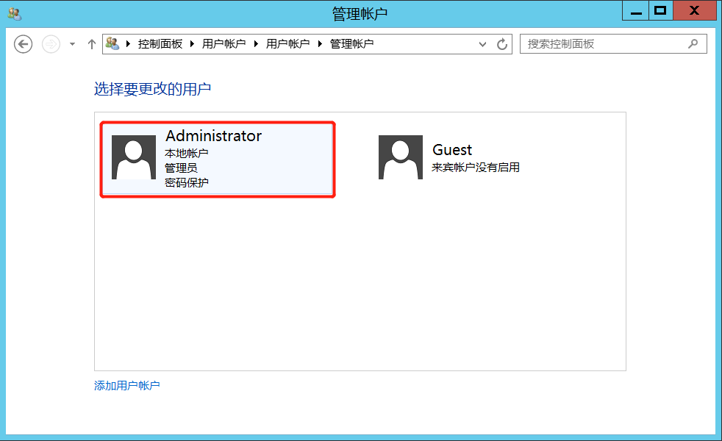Viewport: 722px width, 441px height.
Task: Click the Forward navigation arrow
Action: [51, 44]
